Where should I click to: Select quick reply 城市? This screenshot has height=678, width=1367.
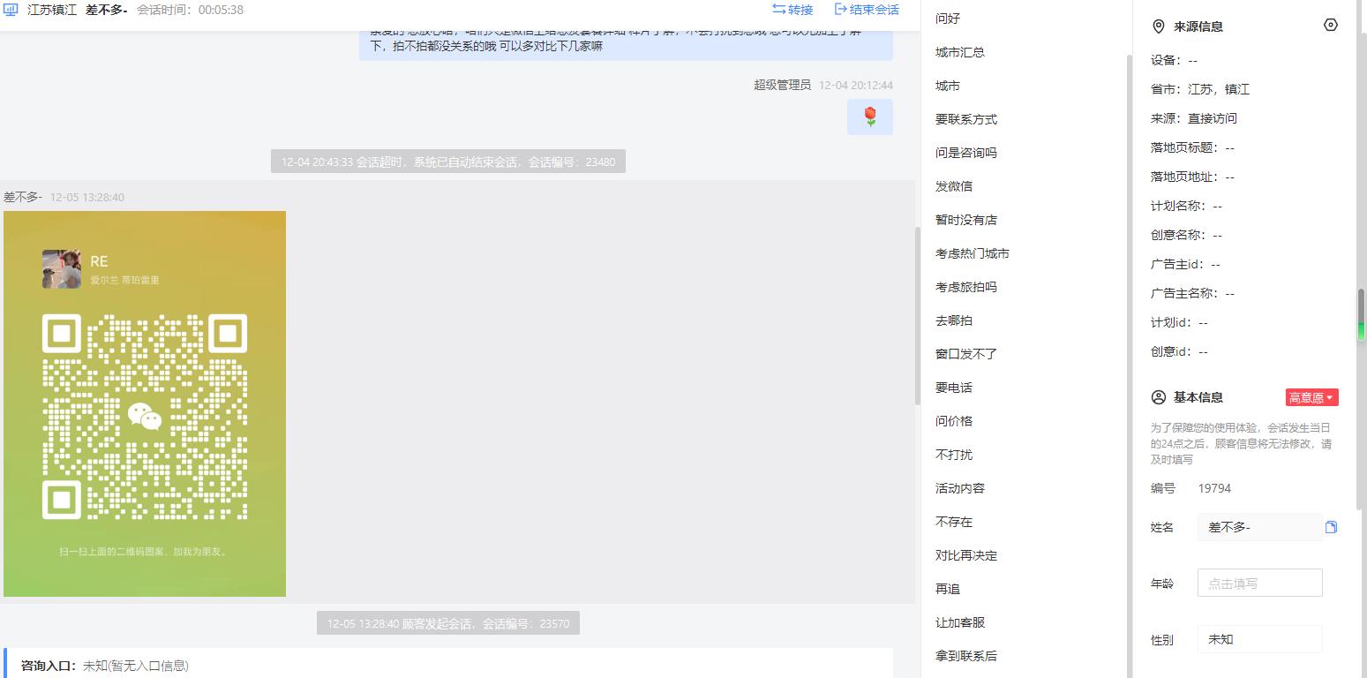point(948,86)
